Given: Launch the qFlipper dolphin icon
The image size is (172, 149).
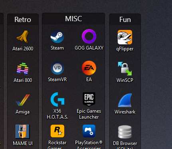Looking at the screenshot, I should tap(125, 37).
